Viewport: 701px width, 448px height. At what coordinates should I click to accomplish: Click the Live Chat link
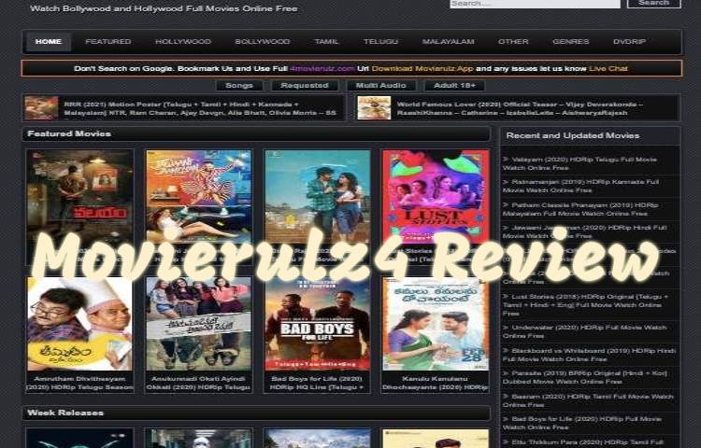[x=608, y=68]
